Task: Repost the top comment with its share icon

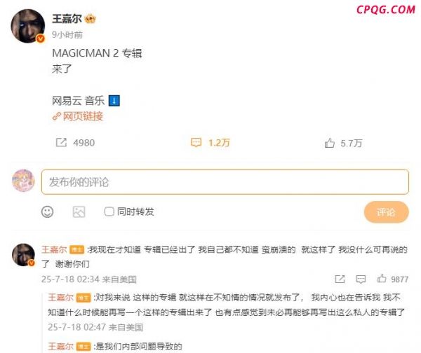Action: pyautogui.click(x=340, y=279)
